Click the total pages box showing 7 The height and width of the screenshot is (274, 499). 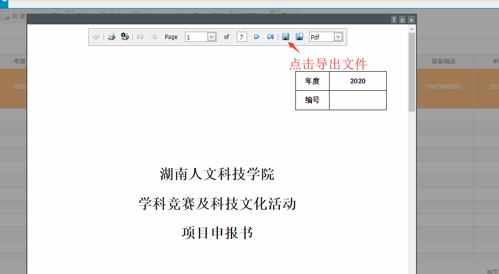242,37
